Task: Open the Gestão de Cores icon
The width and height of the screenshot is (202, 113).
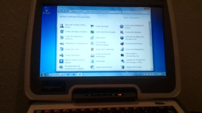Action: [x=62, y=49]
